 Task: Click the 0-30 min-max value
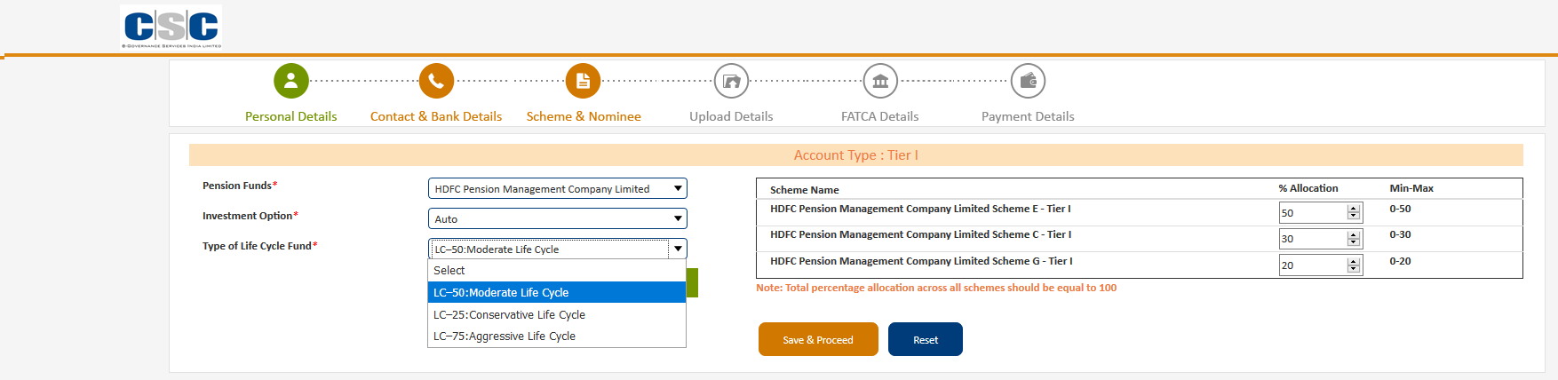1401,234
